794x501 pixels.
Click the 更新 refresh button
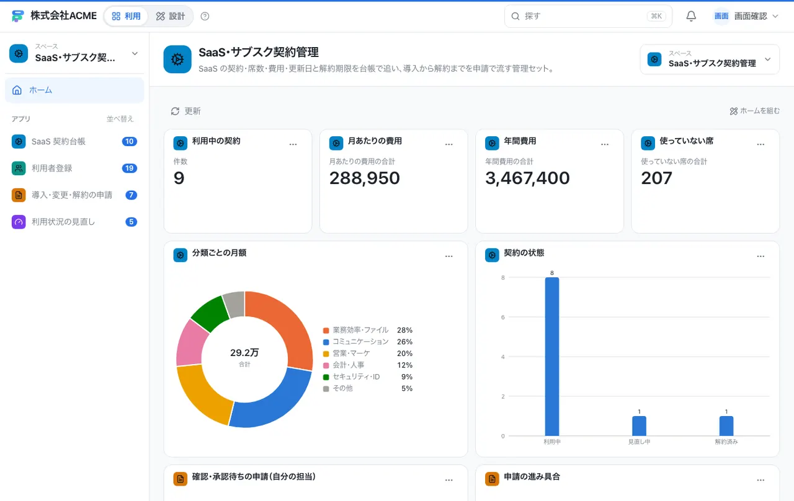[x=185, y=111]
